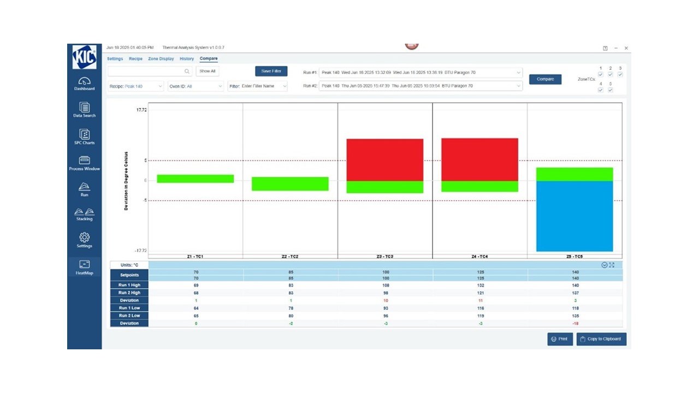Toggle ZoneTCs checkbox 1
Image resolution: width=699 pixels, height=393 pixels.
click(x=601, y=74)
